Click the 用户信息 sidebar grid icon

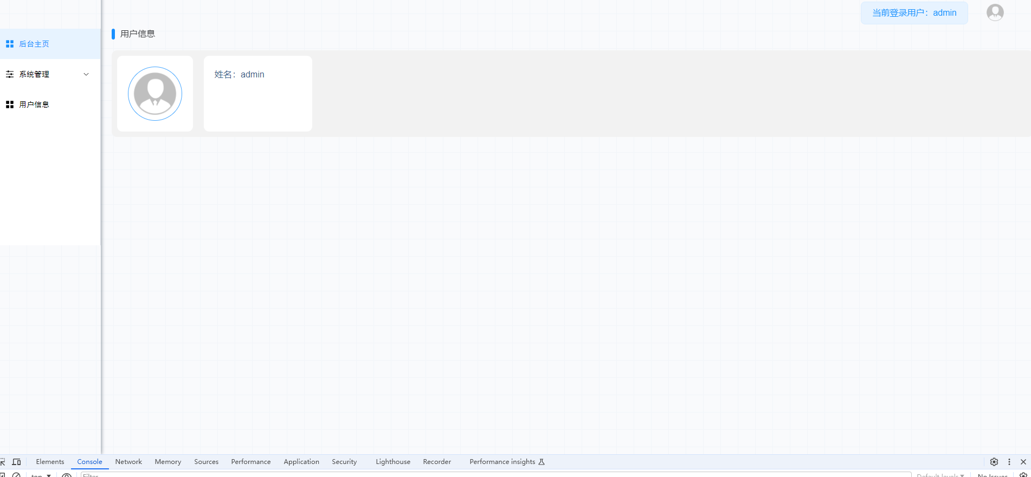pyautogui.click(x=10, y=104)
